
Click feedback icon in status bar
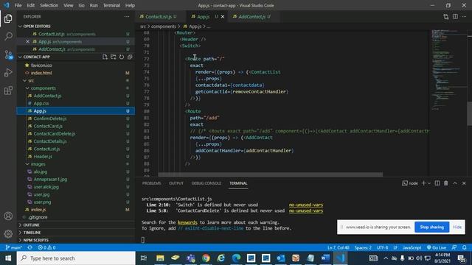pos(454,247)
